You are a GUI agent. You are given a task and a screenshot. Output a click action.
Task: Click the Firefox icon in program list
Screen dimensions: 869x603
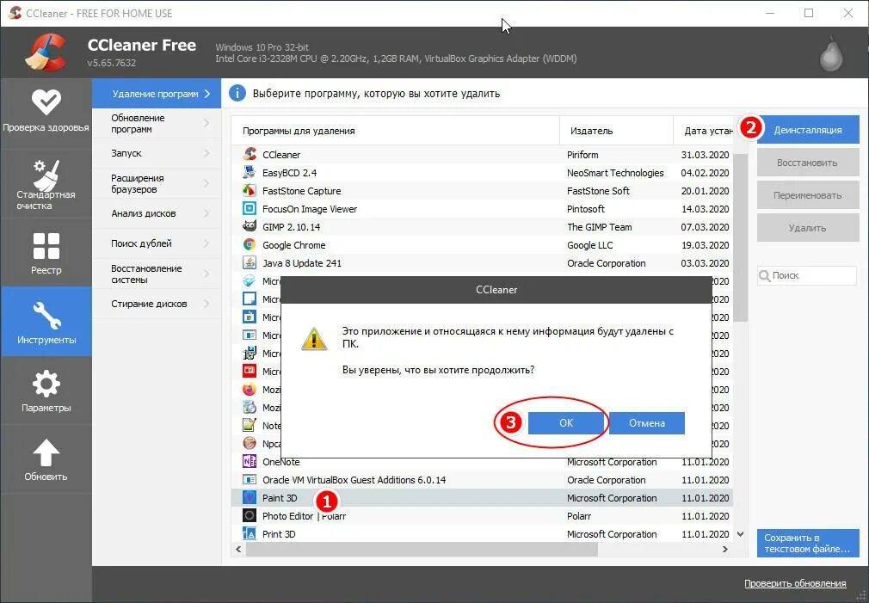pos(250,390)
